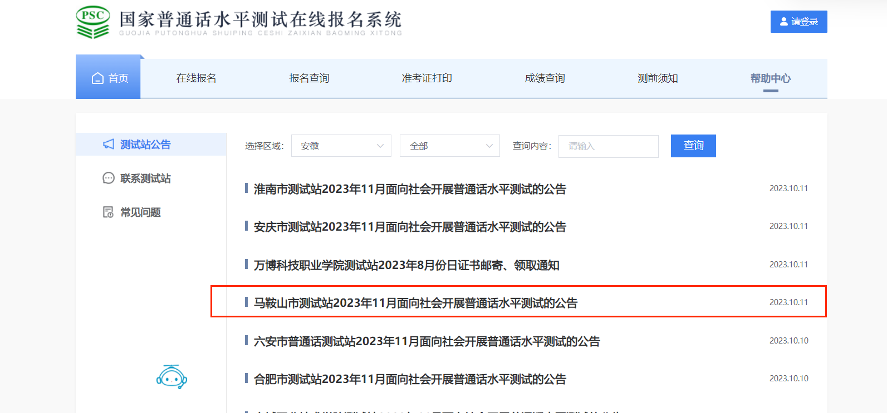887x413 pixels.
Task: Open the 报名查询 tab
Action: (309, 78)
